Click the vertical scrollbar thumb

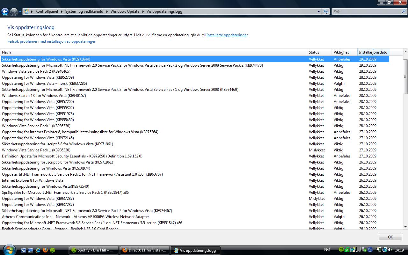coord(405,76)
